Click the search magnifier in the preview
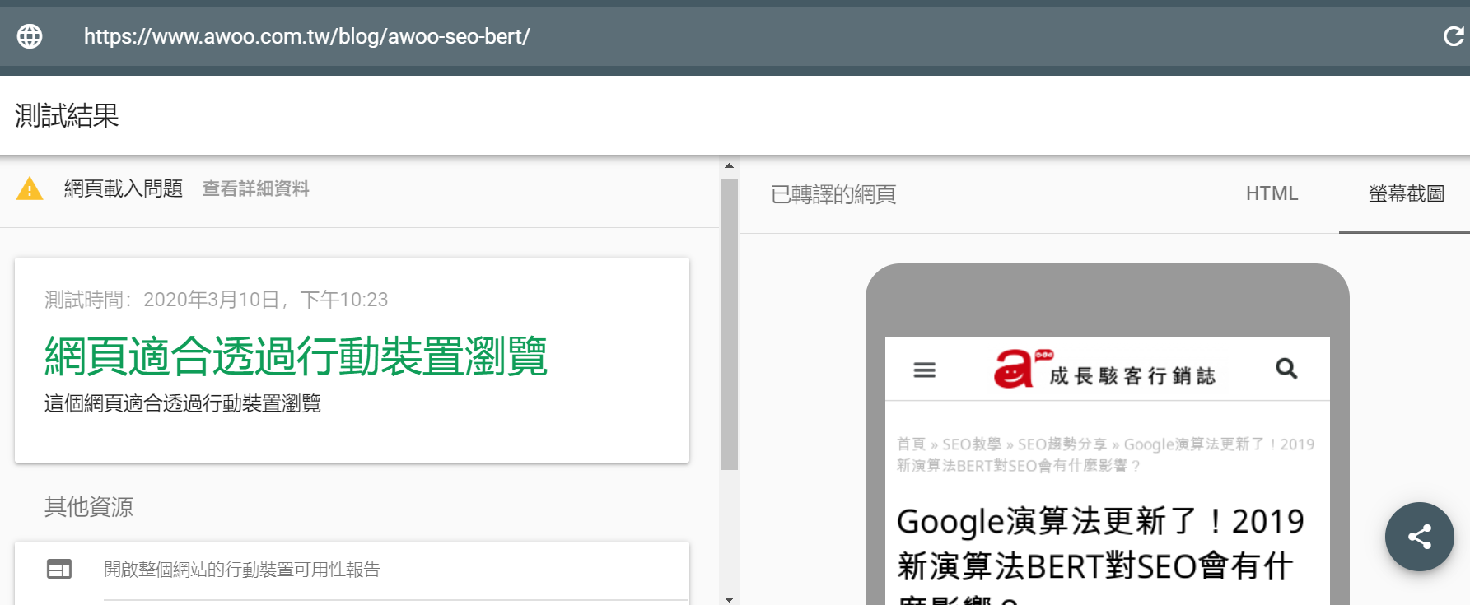Screen dimensions: 1470x605 (x=1286, y=369)
